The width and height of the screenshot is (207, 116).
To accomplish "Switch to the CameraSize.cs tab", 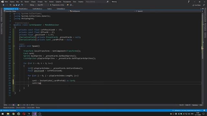I will click(x=61, y=9).
